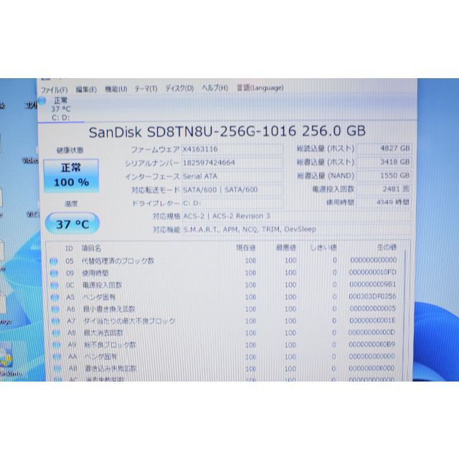Click the serial number field 182597424664
The height and width of the screenshot is (459, 459).
[232, 163]
